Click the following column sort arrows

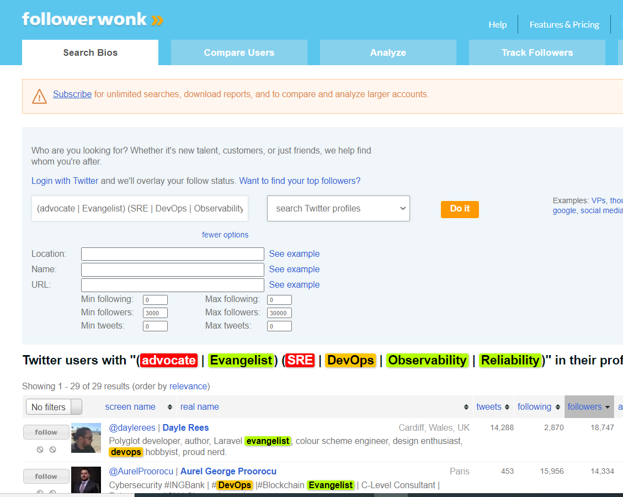(558, 407)
